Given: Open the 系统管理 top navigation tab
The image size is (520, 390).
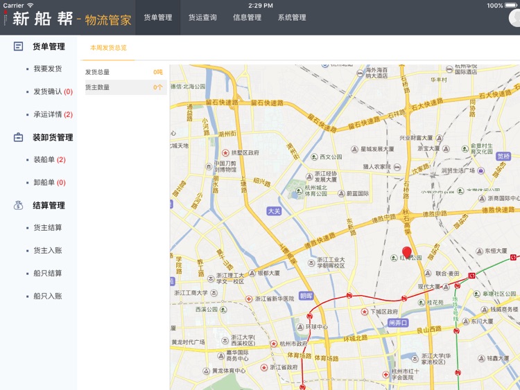Looking at the screenshot, I should pos(292,17).
